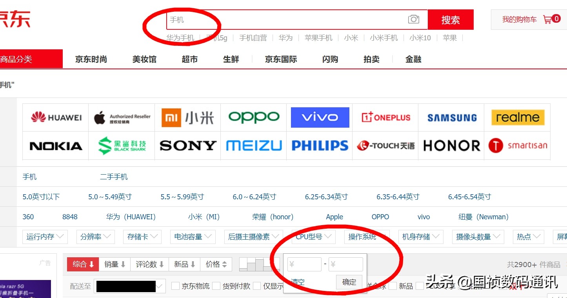Select the HUAWEI brand logo

coord(55,117)
